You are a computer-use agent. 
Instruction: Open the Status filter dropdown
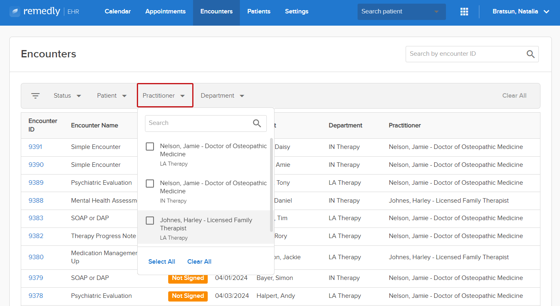[x=68, y=96]
